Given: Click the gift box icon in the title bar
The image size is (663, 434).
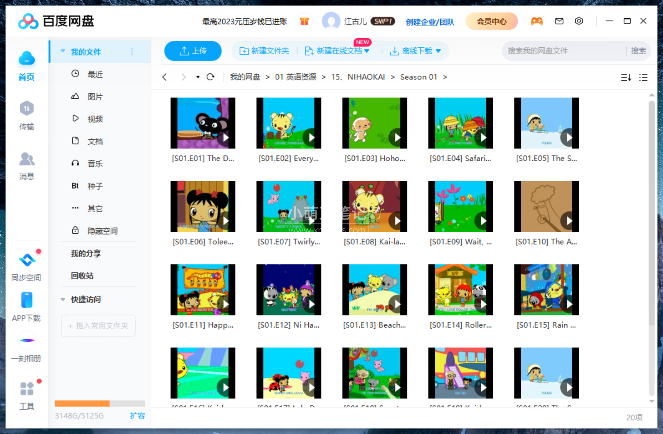Looking at the screenshot, I should [304, 21].
